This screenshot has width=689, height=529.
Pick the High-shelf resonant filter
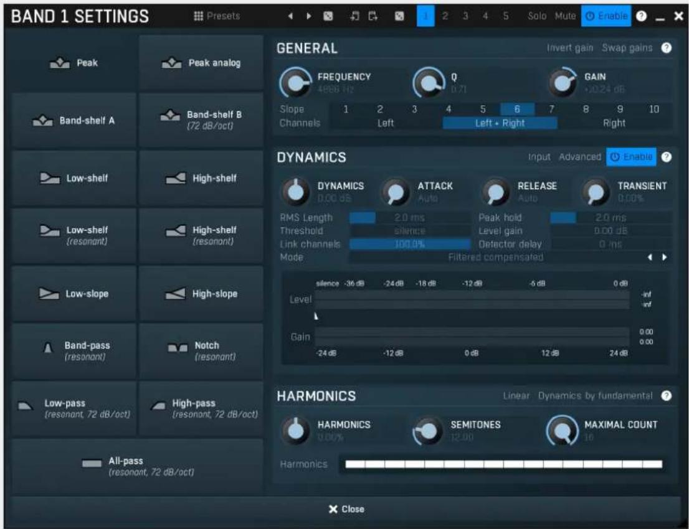[201, 236]
